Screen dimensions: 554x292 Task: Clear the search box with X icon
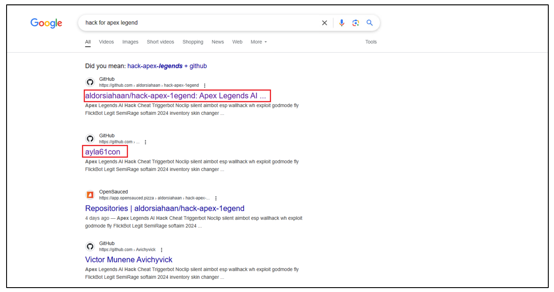pyautogui.click(x=324, y=23)
